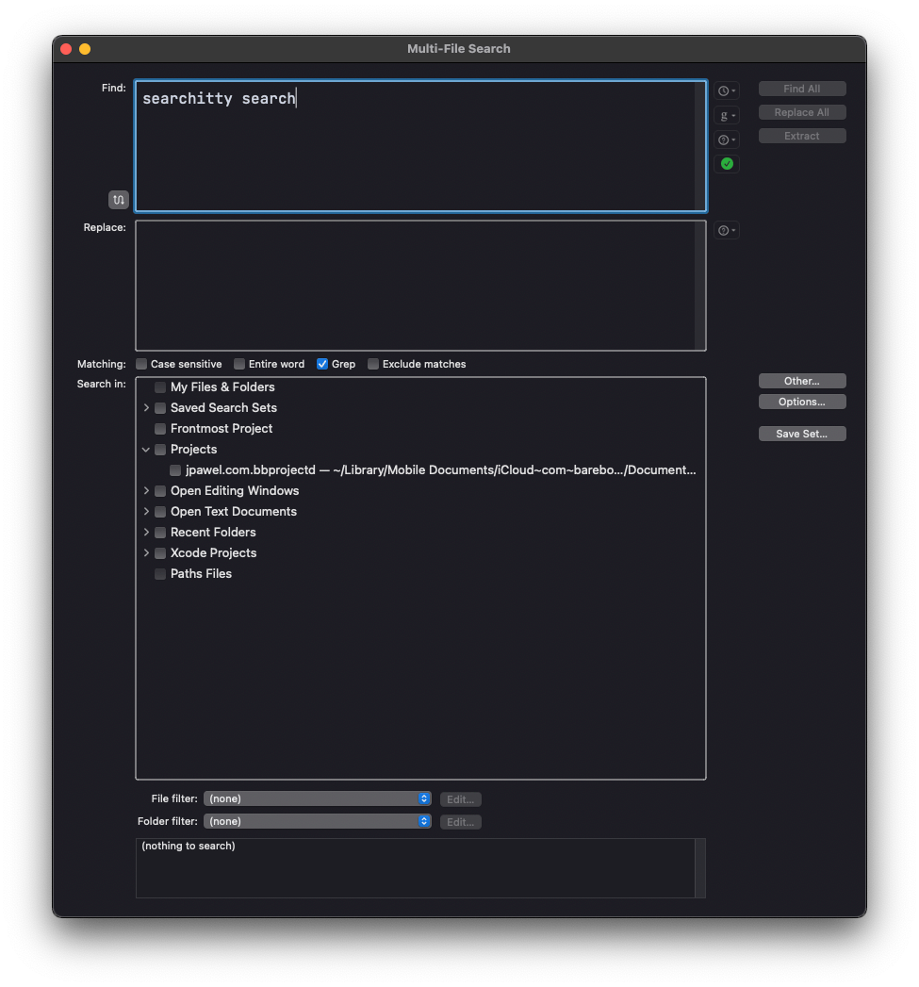
Task: Open the Folder filter dropdown
Action: point(318,821)
